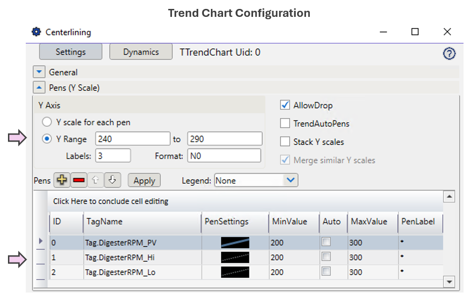Open pen settings for DigesterRPM_Lo
The height and width of the screenshot is (301, 471).
[235, 272]
